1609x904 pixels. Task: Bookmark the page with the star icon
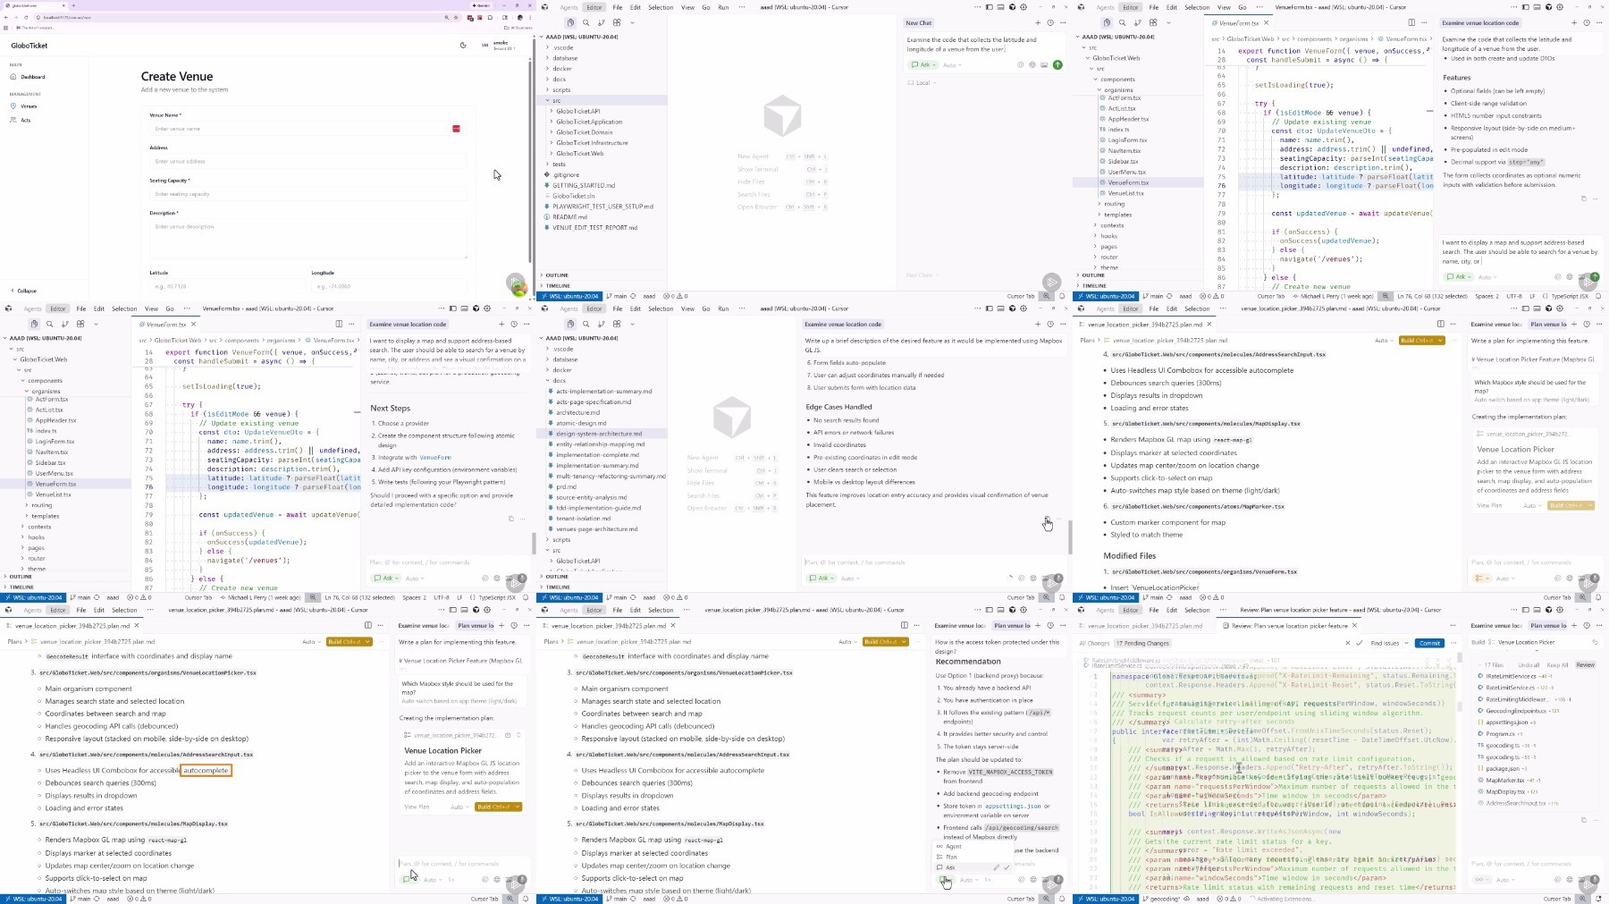click(456, 17)
